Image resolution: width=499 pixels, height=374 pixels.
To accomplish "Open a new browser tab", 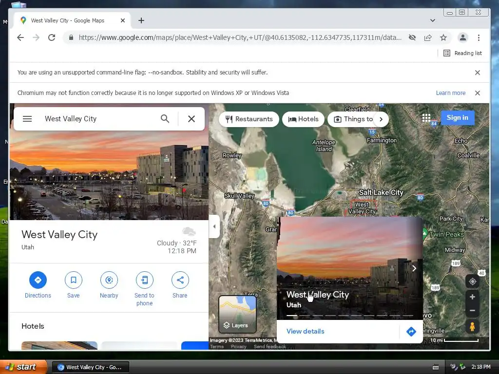I will 141,20.
